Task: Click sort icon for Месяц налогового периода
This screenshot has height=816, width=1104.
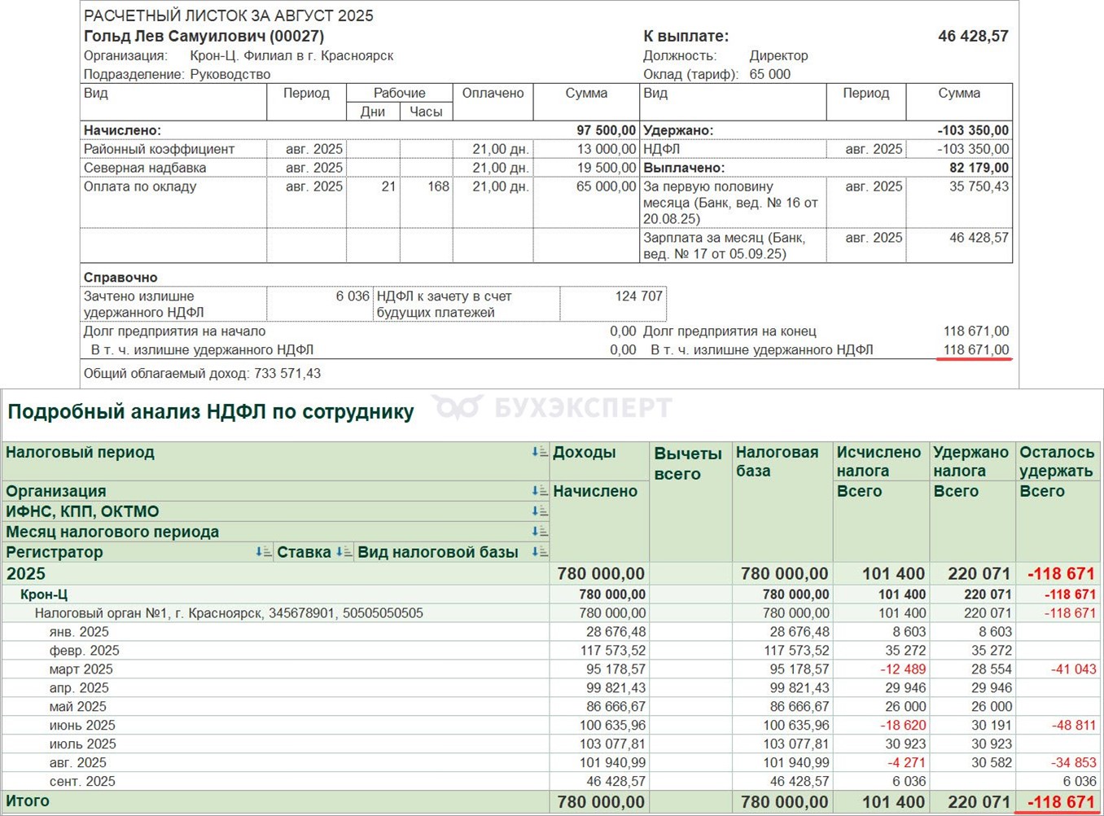Action: click(x=539, y=532)
